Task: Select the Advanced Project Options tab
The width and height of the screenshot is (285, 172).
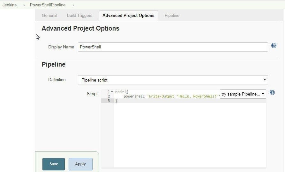Action: click(128, 16)
